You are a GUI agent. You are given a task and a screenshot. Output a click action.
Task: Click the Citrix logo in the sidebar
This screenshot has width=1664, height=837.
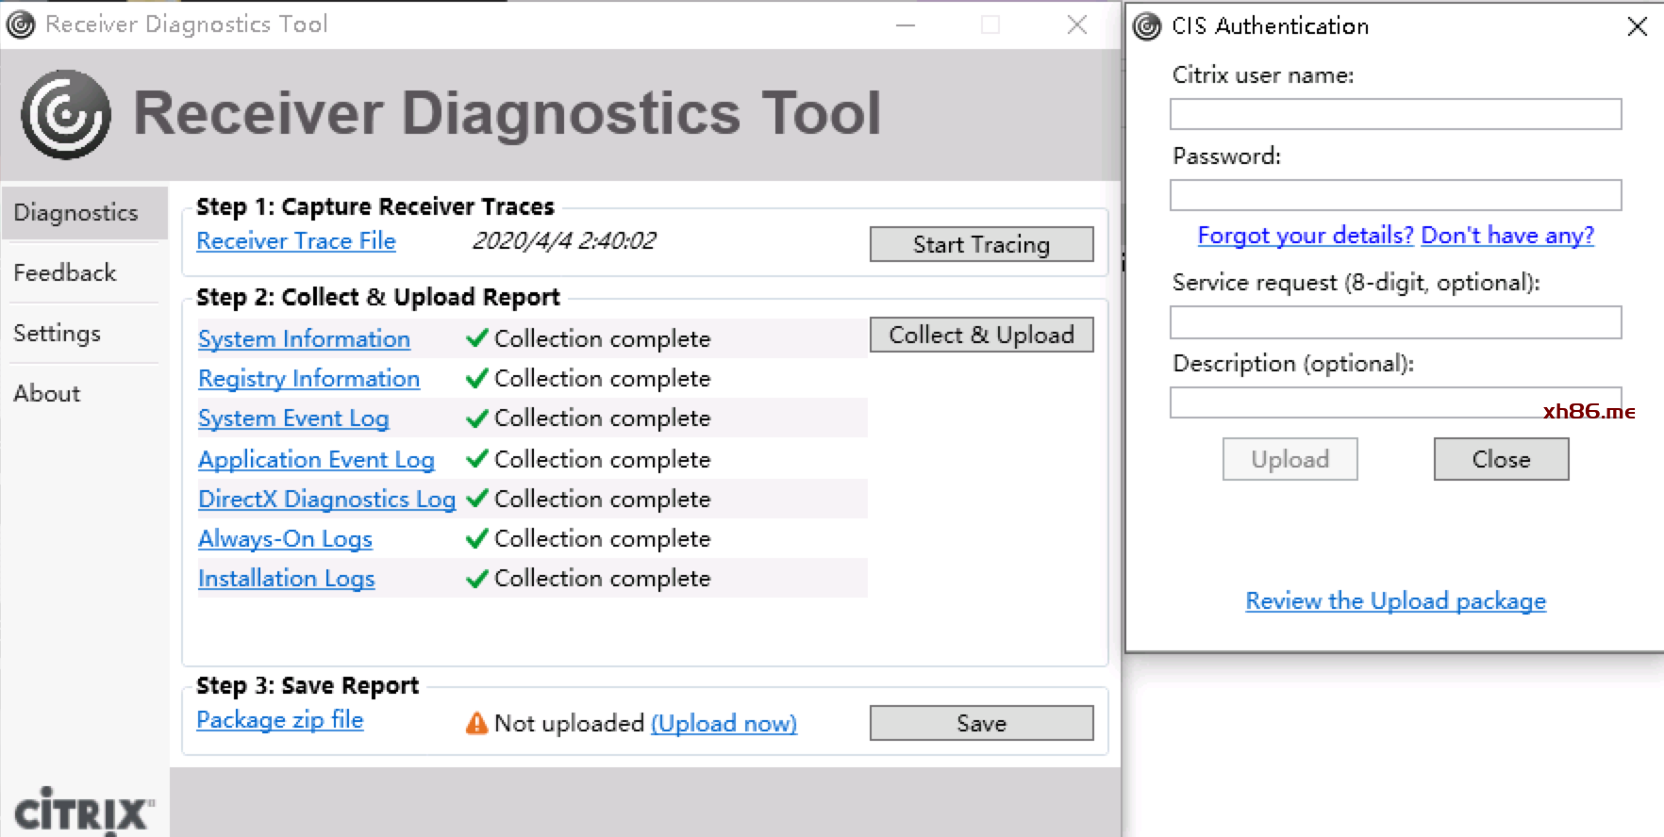pos(84,812)
